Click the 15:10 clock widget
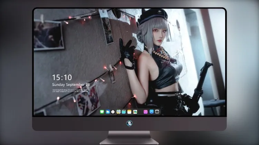Image resolution: width=259 pixels, height=145 pixels. point(62,77)
